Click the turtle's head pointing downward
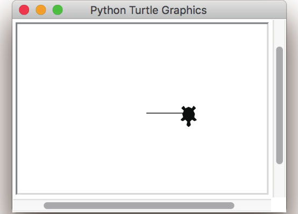This screenshot has height=214, width=298. 188,124
